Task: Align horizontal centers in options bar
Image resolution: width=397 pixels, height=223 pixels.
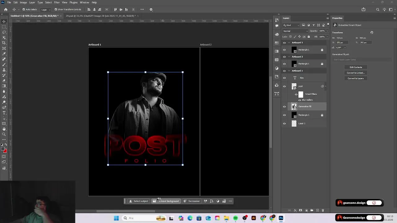Action: (94, 10)
